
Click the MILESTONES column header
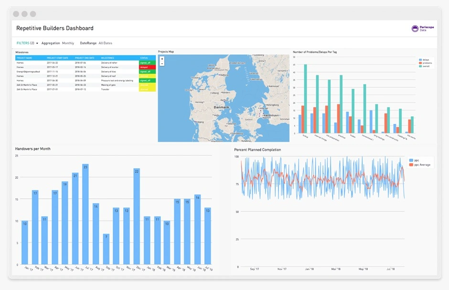[x=107, y=58]
